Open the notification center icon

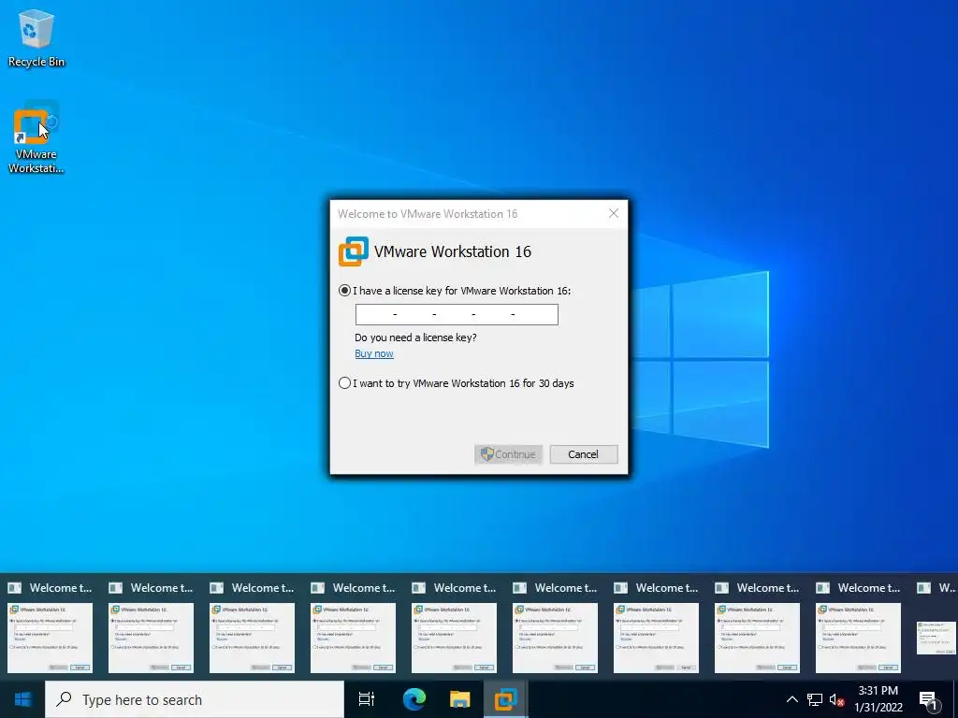pyautogui.click(x=928, y=700)
